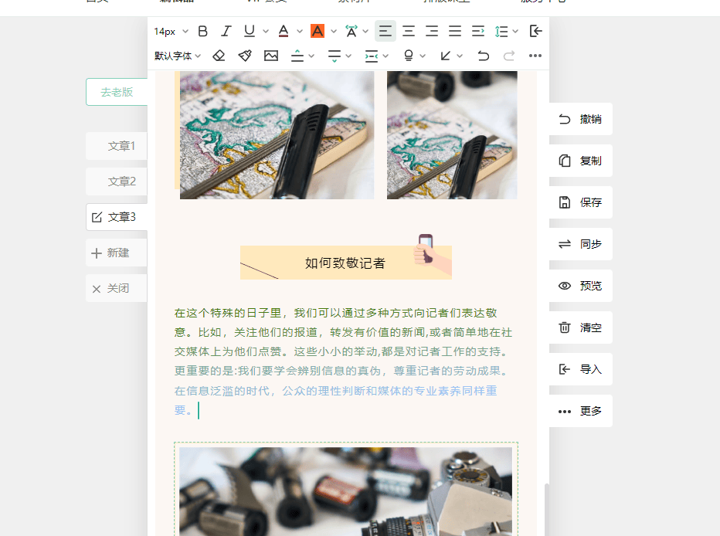The image size is (720, 536).
Task: Click the 如何致敬记者 heading banner
Action: 345,263
